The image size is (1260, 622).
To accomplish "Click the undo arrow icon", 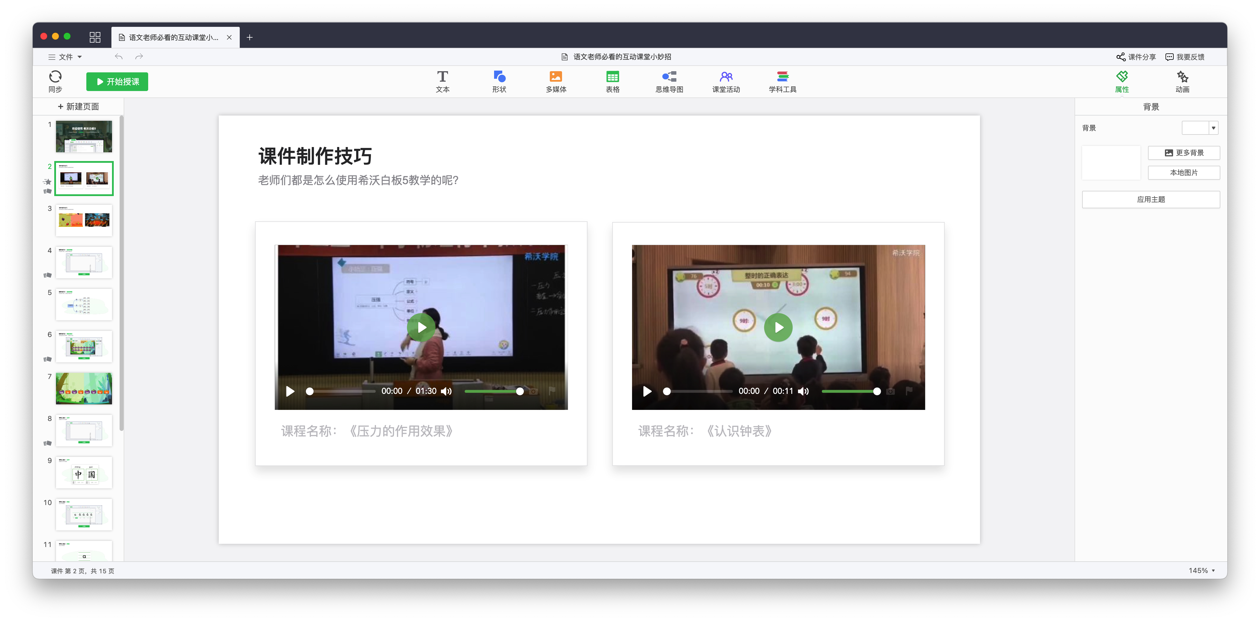I will click(118, 57).
